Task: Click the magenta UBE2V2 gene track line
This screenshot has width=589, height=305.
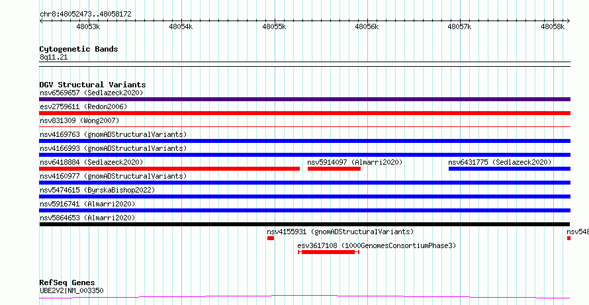Action: point(304,297)
